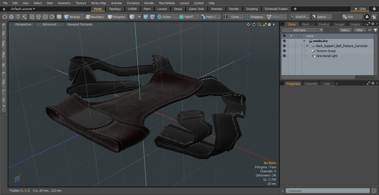Open Default Layouts dropdown
Image resolution: width=379 pixels, height=195 pixels.
click(23, 9)
